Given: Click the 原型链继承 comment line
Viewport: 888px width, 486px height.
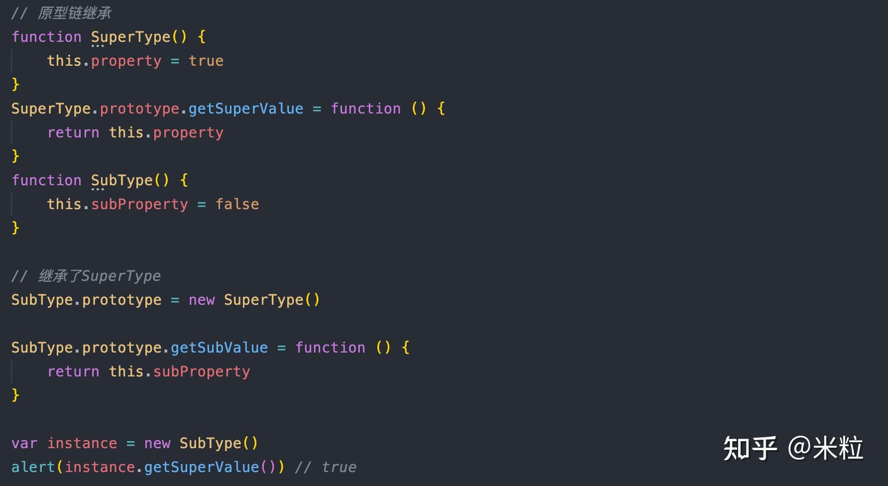Looking at the screenshot, I should (x=61, y=13).
